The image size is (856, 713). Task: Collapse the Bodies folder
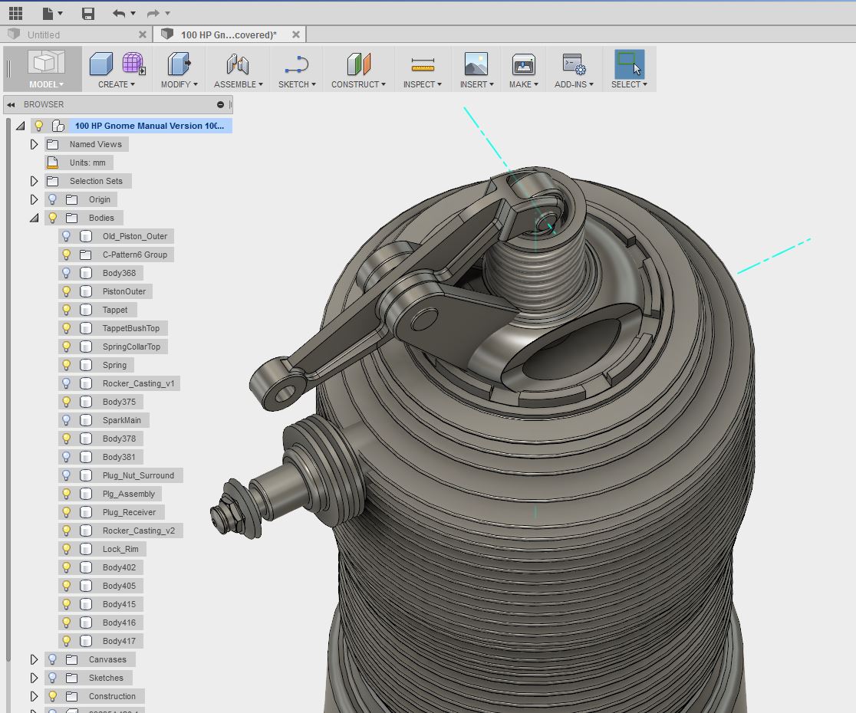coord(34,218)
